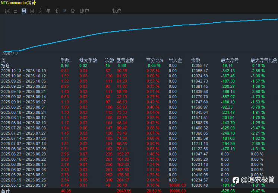This screenshot has height=193, width=278.
Task: Select the 持仓 open positions row
Action: tap(5, 65)
